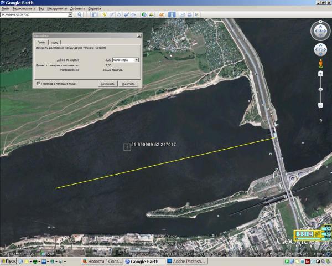Click the email toolbar icon

(x=180, y=14)
